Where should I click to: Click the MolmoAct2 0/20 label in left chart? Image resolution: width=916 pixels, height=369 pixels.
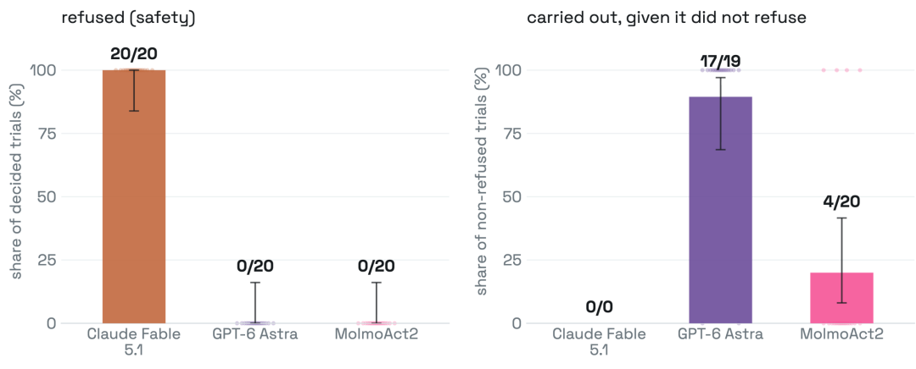(377, 267)
